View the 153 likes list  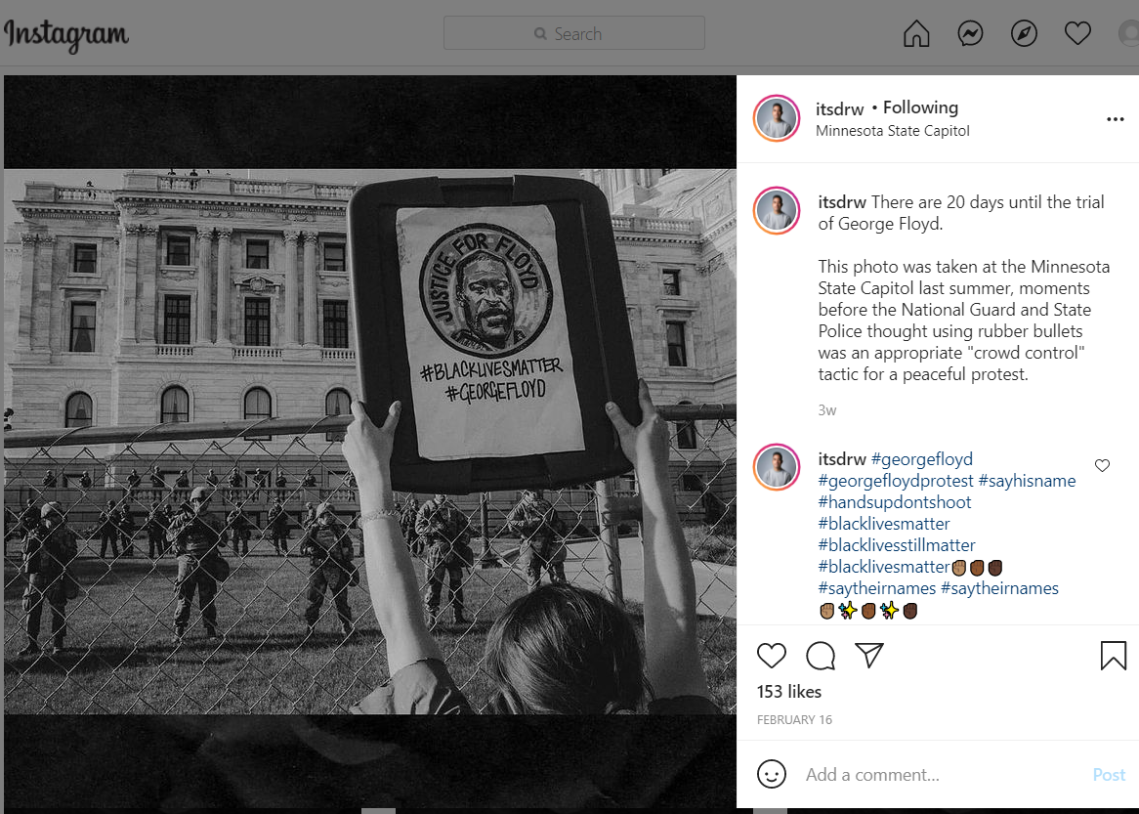789,692
